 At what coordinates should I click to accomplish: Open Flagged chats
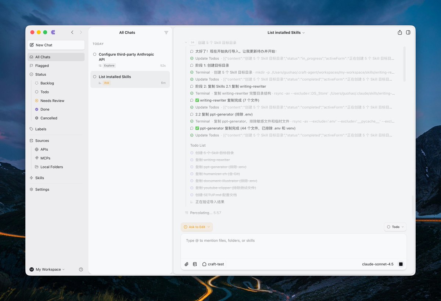(x=56, y=66)
